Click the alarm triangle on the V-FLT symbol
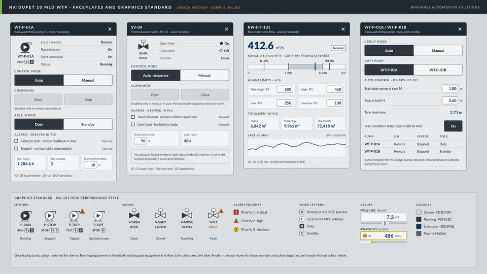487x274 pixels. pyautogui.click(x=221, y=211)
